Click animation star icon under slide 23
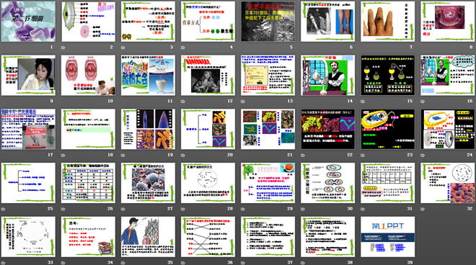Viewport: 476px width, 265px height. (363, 156)
